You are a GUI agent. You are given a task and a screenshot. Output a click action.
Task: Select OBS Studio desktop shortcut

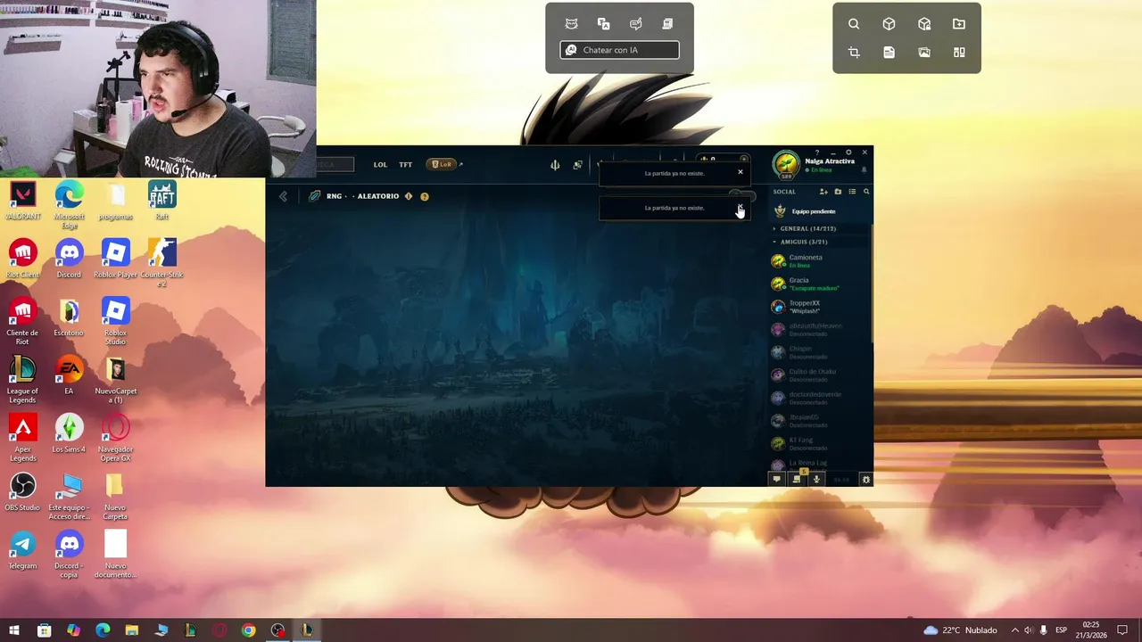point(22,492)
